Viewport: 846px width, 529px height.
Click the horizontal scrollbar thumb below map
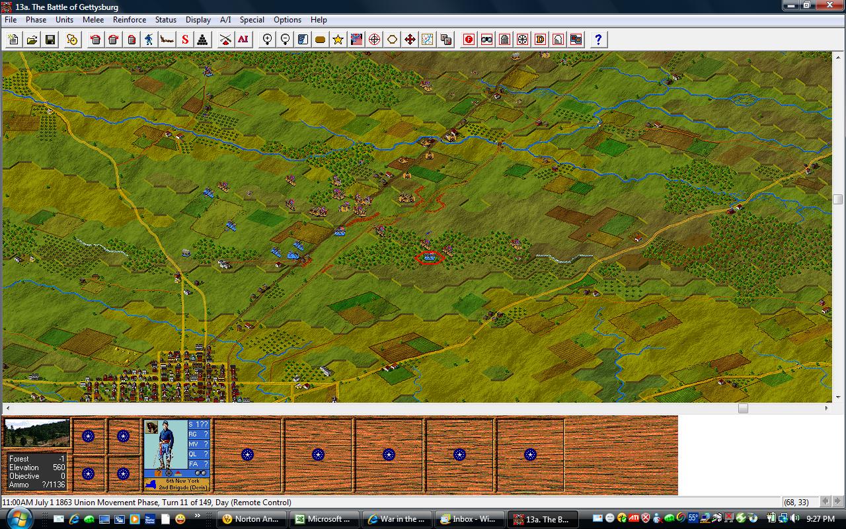(x=743, y=408)
